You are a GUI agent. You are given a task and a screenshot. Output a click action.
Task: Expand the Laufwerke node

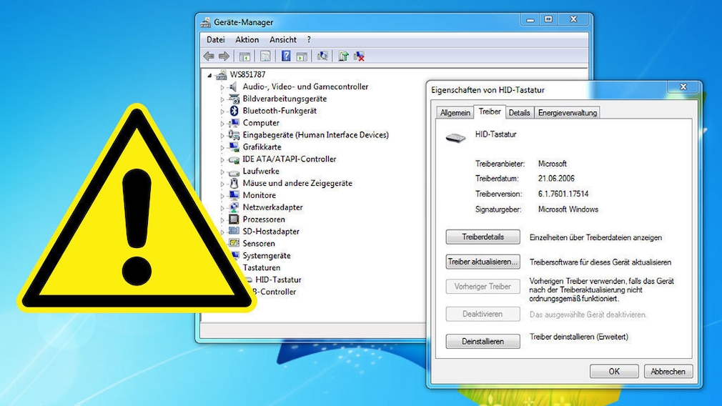(222, 172)
